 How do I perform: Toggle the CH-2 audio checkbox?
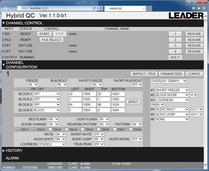34,129
